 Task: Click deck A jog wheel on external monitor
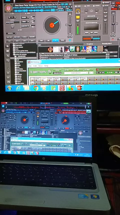click(52, 25)
